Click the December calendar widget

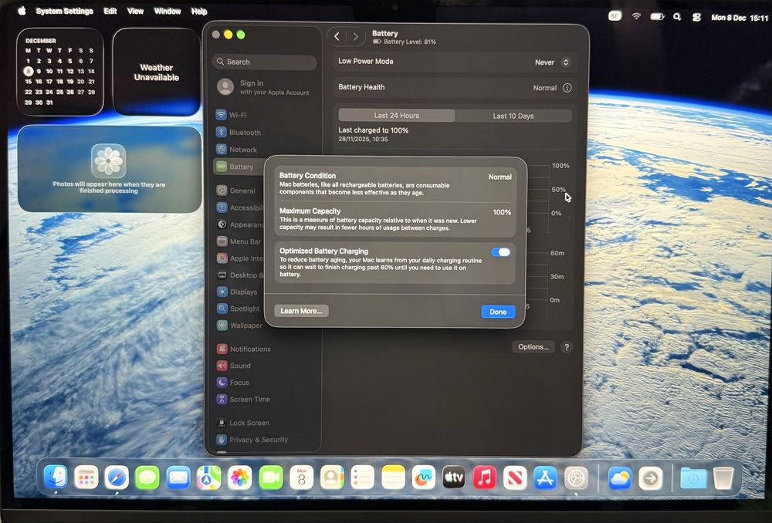pyautogui.click(x=60, y=72)
